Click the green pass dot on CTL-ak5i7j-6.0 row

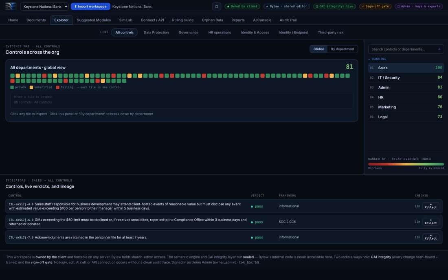pyautogui.click(x=252, y=222)
